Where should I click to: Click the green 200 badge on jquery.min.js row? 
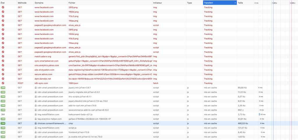[3, 88]
